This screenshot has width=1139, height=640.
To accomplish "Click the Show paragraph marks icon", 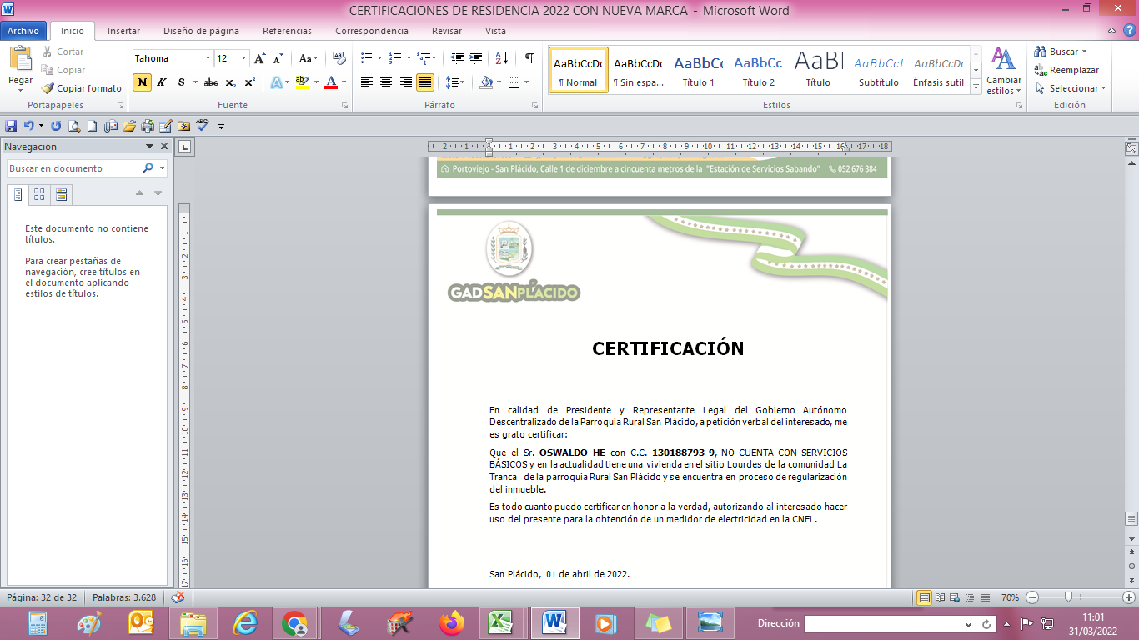I will [x=529, y=58].
